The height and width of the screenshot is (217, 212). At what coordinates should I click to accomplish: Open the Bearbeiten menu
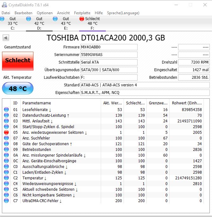(x=23, y=13)
